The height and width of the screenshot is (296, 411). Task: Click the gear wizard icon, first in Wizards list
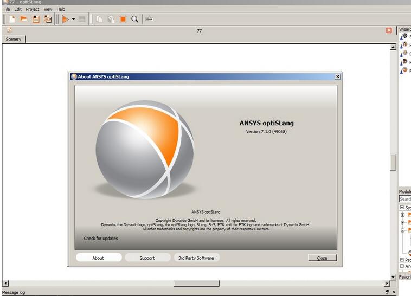point(404,36)
